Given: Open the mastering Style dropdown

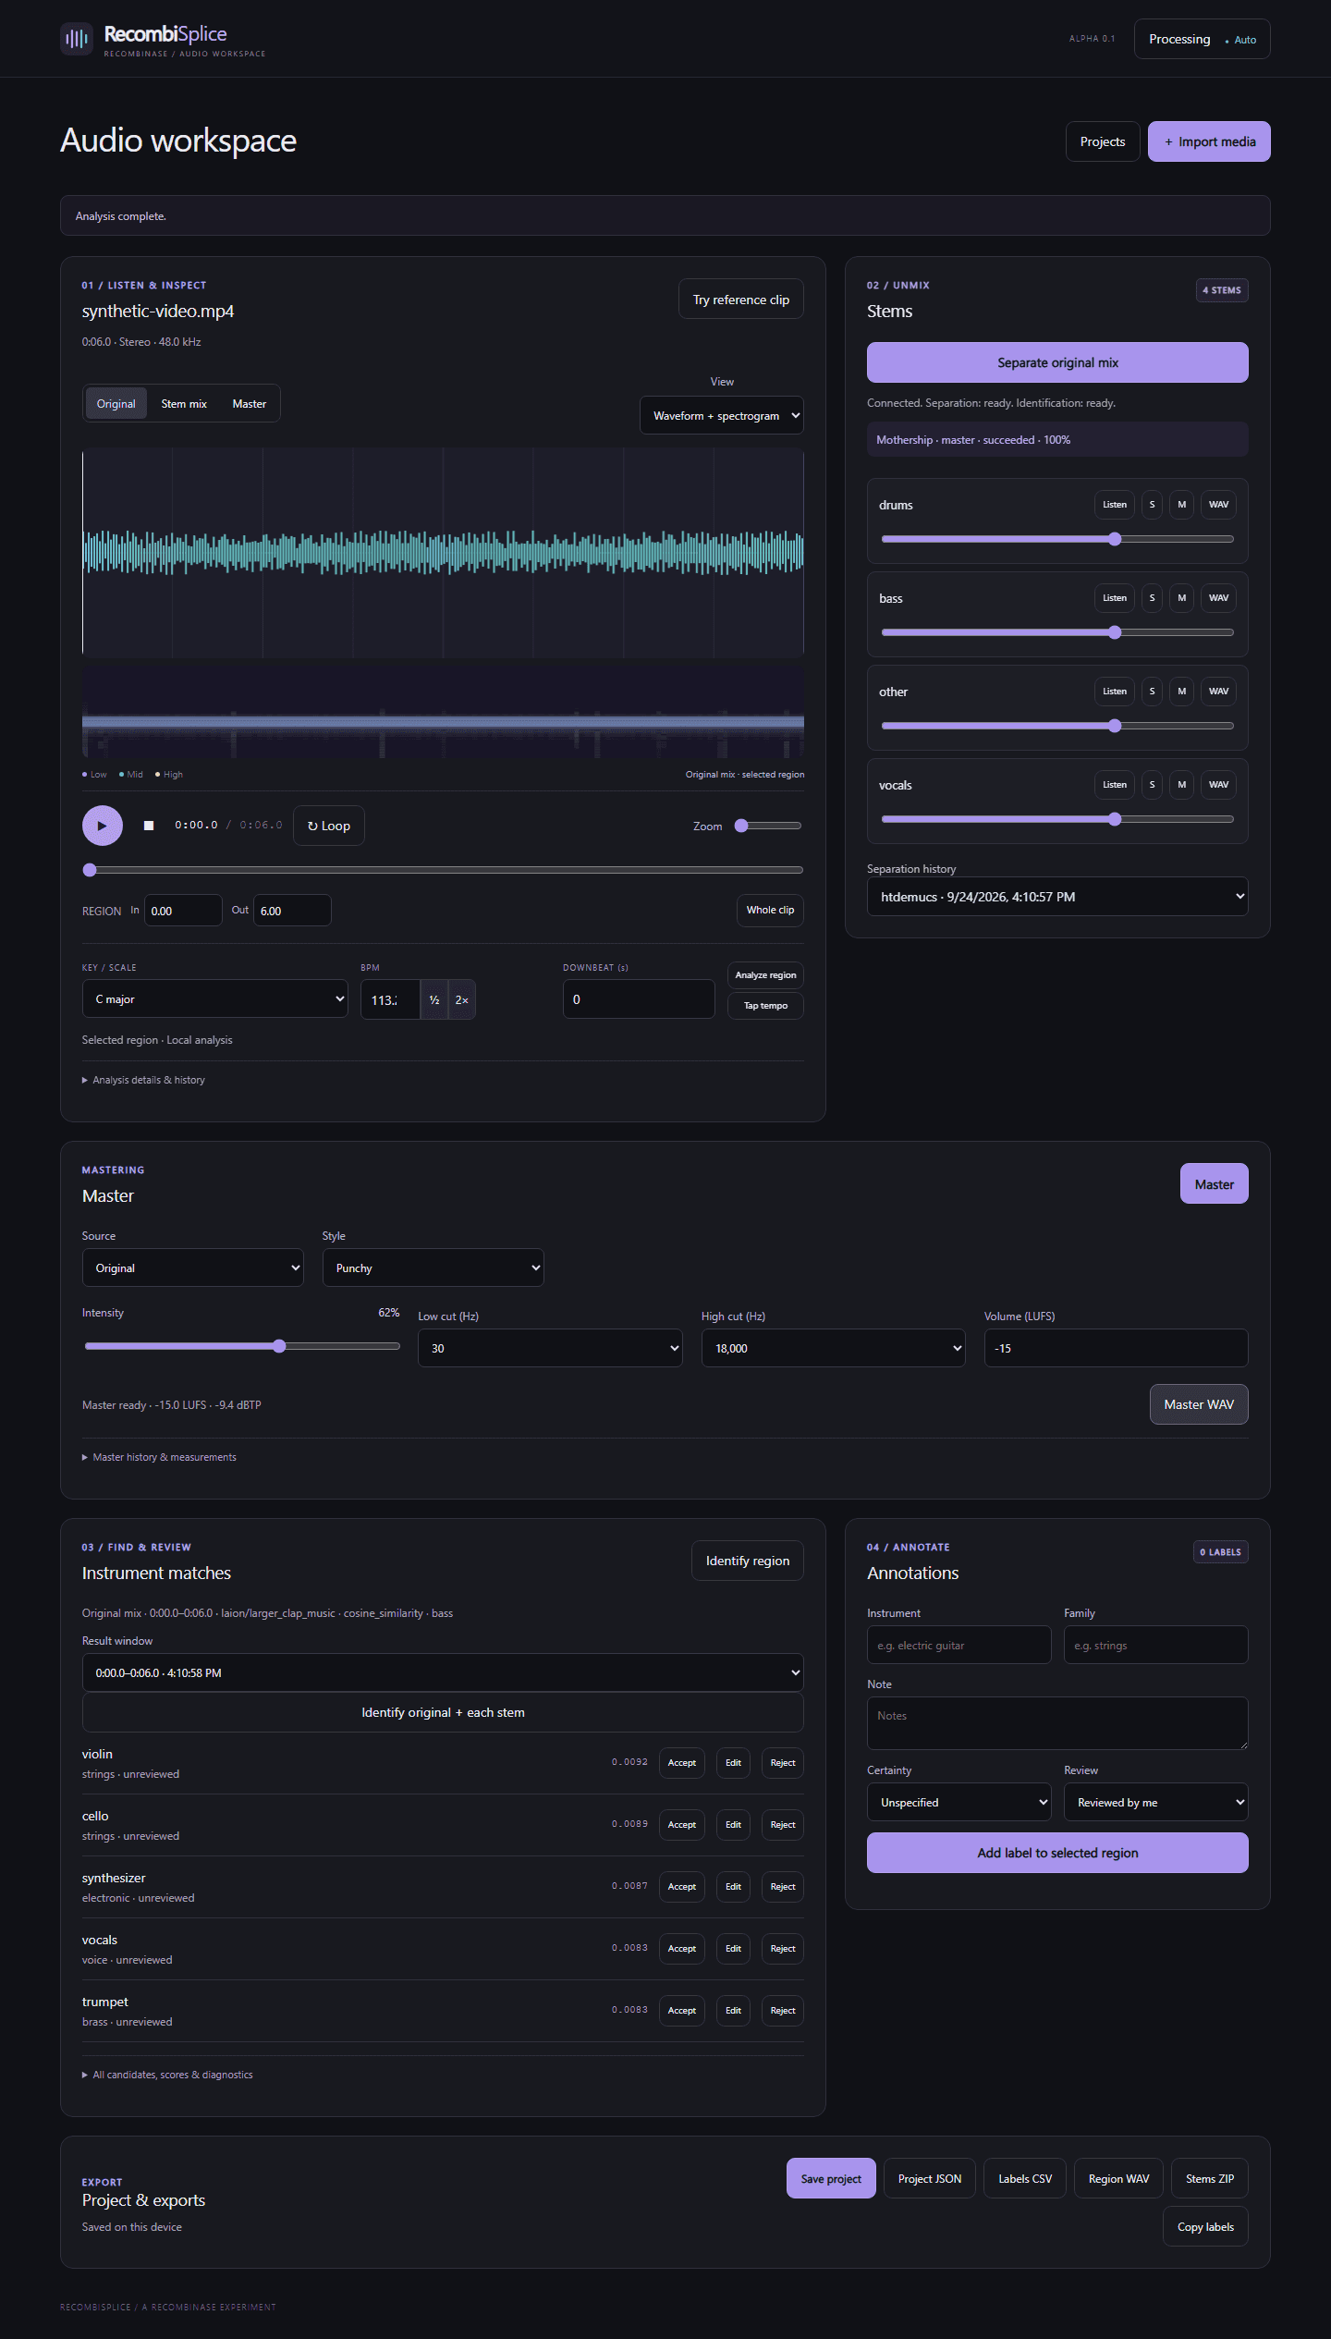Looking at the screenshot, I should click(x=433, y=1268).
